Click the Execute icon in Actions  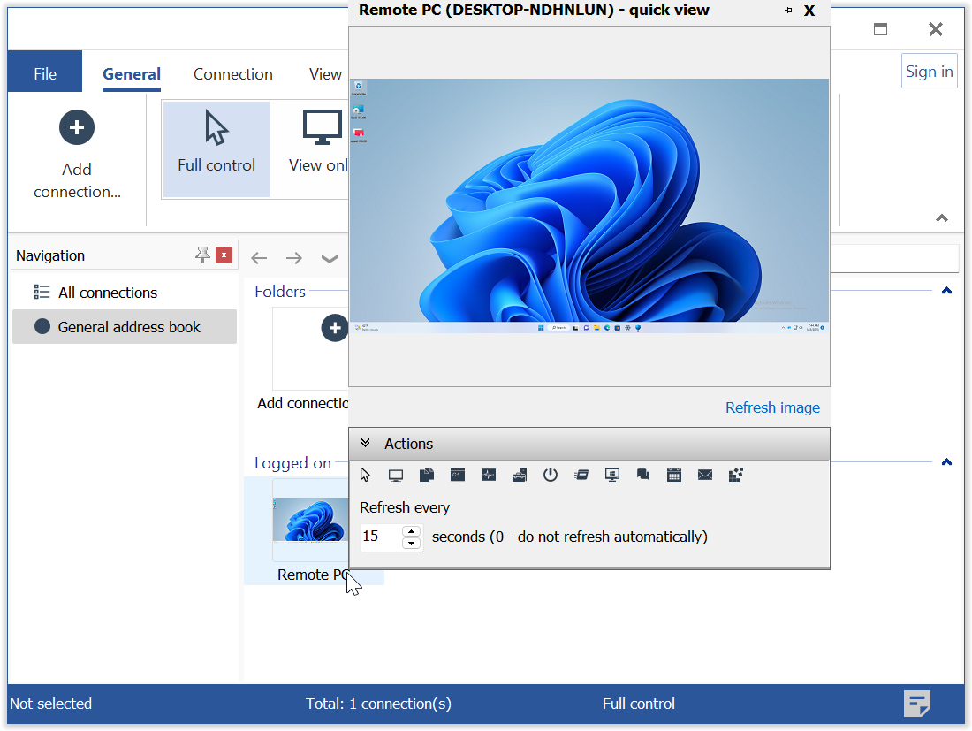coord(581,475)
